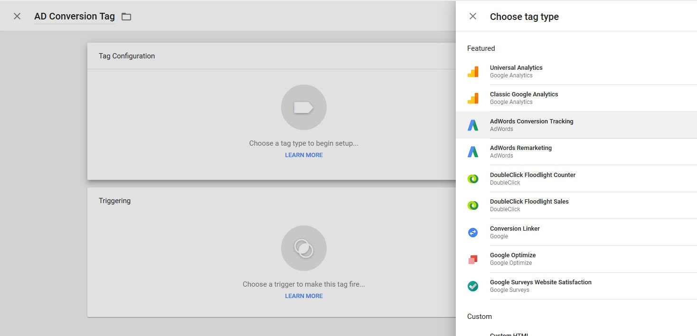Screen dimensions: 697x336
Task: Open Learn More under Triggering
Action: click(304, 296)
